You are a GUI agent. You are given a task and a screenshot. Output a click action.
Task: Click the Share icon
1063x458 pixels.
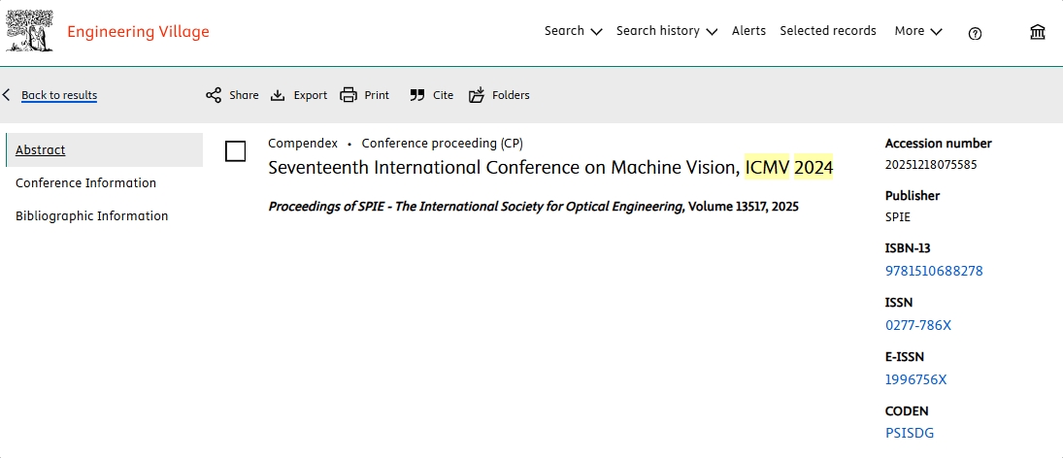(x=214, y=95)
